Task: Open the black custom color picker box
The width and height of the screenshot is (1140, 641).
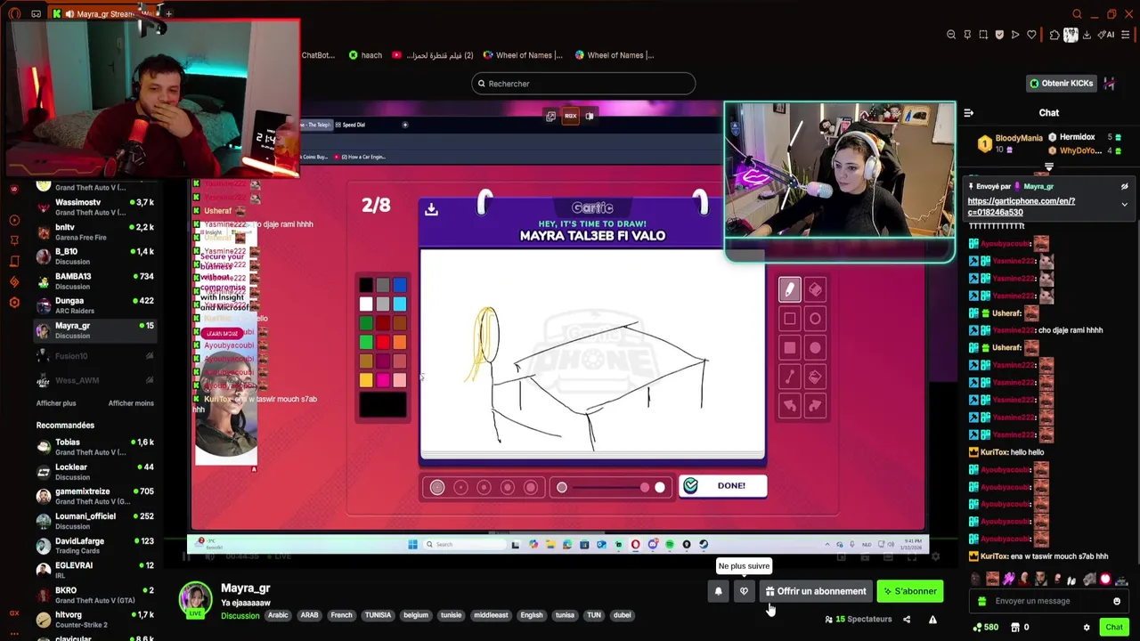Action: pos(383,405)
